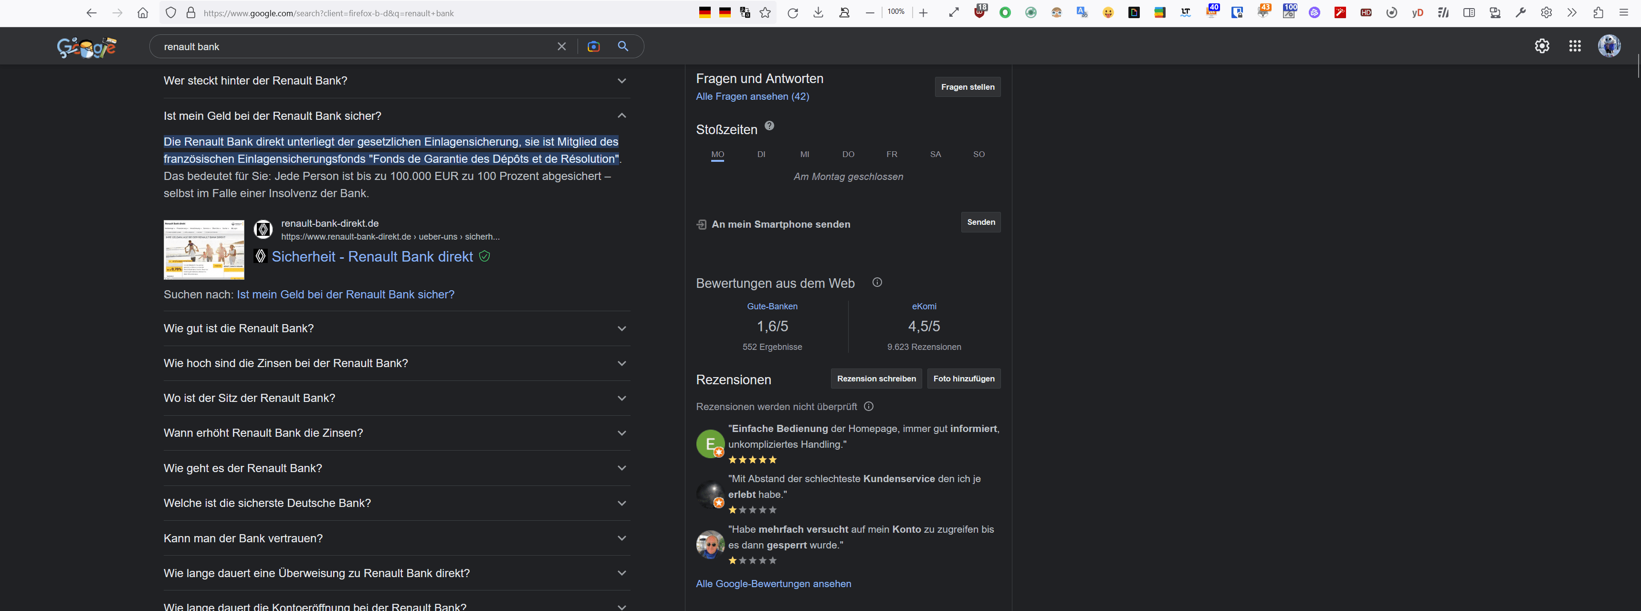Submit search with the magnifier icon
The image size is (1641, 611).
623,46
